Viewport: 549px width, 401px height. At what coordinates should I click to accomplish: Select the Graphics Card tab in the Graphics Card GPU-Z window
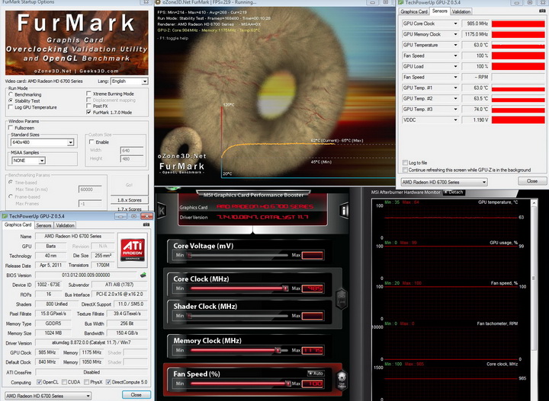point(18,225)
